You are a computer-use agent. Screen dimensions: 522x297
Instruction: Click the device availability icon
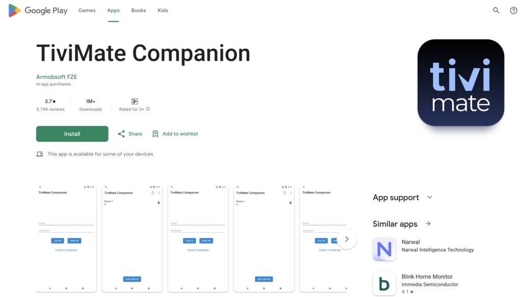coord(40,153)
